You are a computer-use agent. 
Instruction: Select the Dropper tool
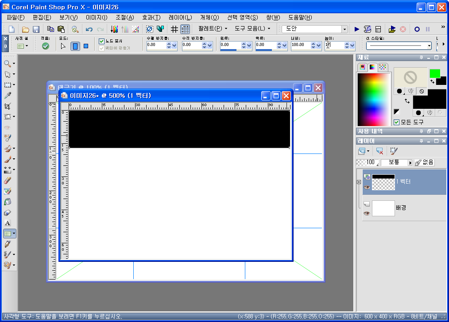pos(8,96)
